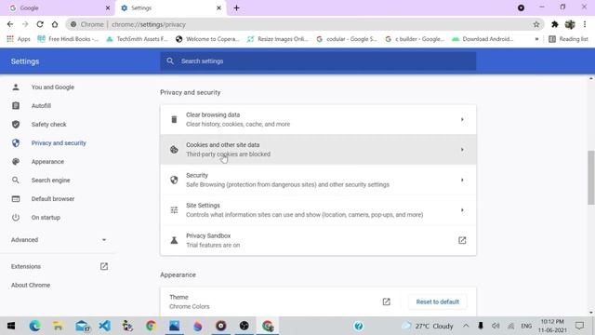595x335 pixels.
Task: Reload the current page
Action: (x=40, y=24)
